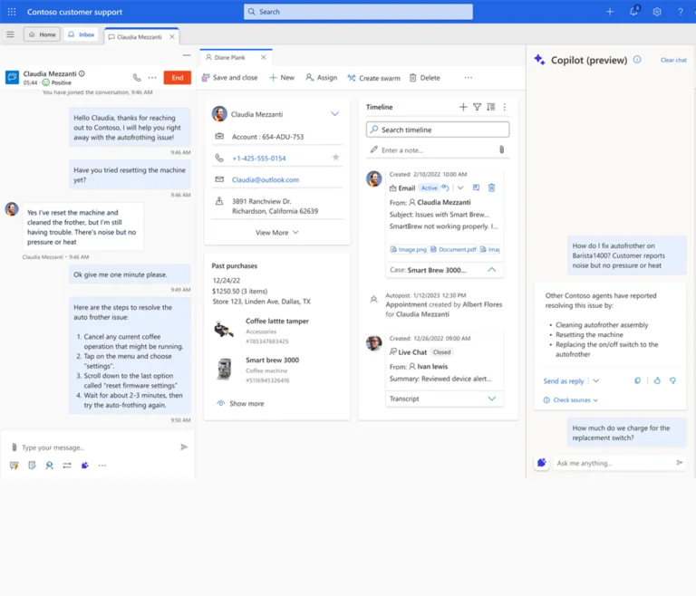Image resolution: width=696 pixels, height=596 pixels.
Task: Call +1-425-555-0154 phone link
Action: (x=259, y=159)
